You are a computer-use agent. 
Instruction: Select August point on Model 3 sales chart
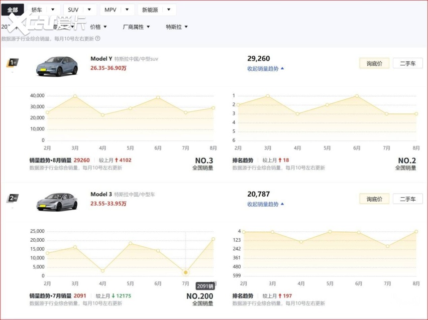click(213, 239)
